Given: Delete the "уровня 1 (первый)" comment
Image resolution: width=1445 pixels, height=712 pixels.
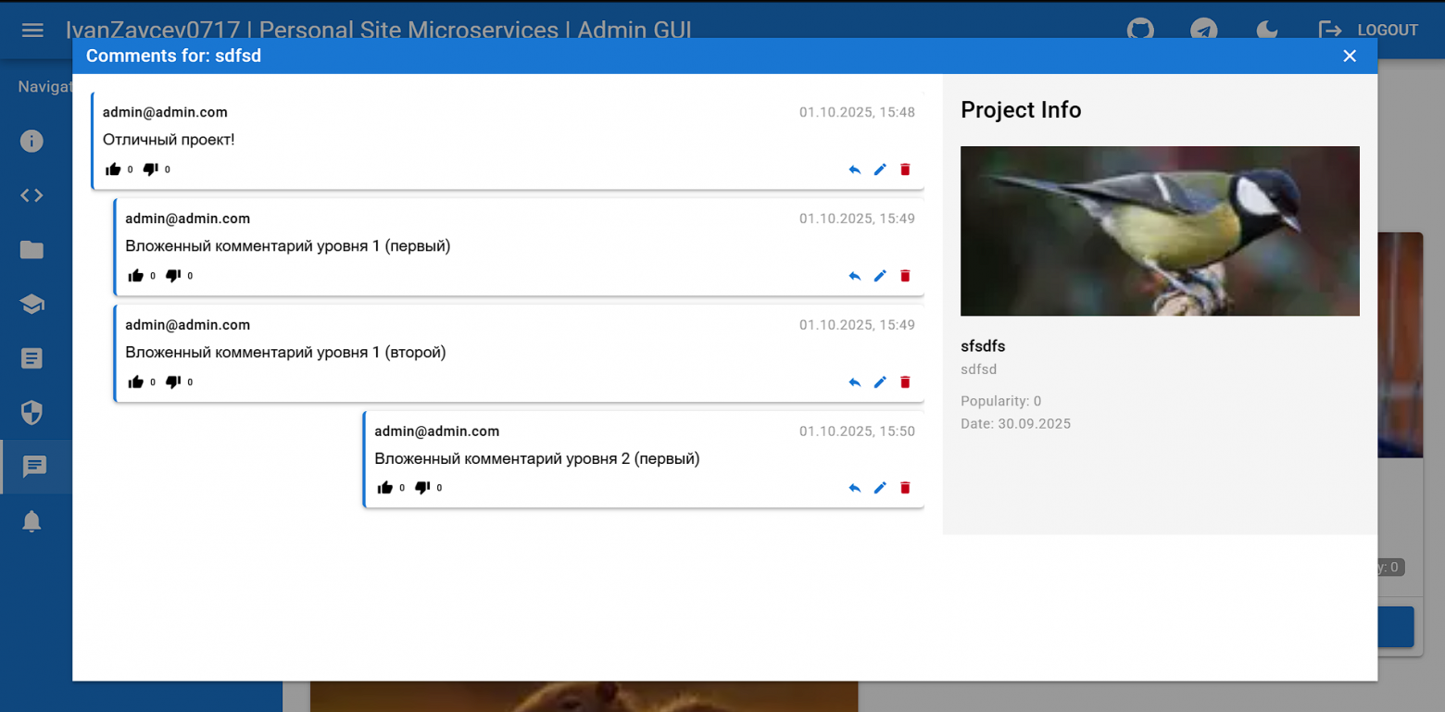Looking at the screenshot, I should click(x=906, y=276).
